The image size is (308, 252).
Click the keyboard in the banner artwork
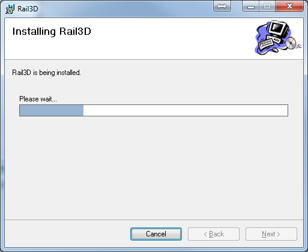(x=266, y=44)
